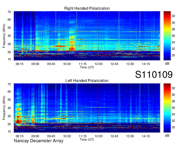Image resolution: width=178 pixels, height=144 pixels.
Task: Click the 09:45 tick under Left Handed plot
Action: [51, 136]
